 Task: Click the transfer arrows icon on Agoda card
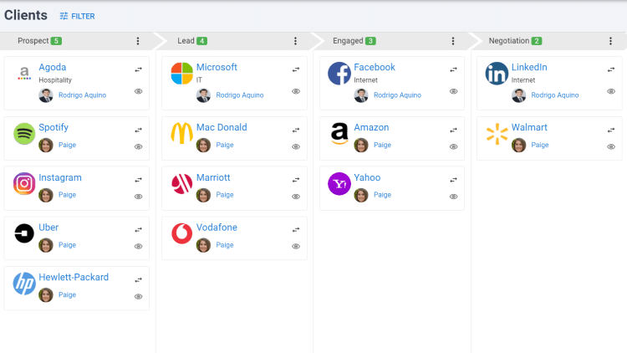tap(138, 69)
